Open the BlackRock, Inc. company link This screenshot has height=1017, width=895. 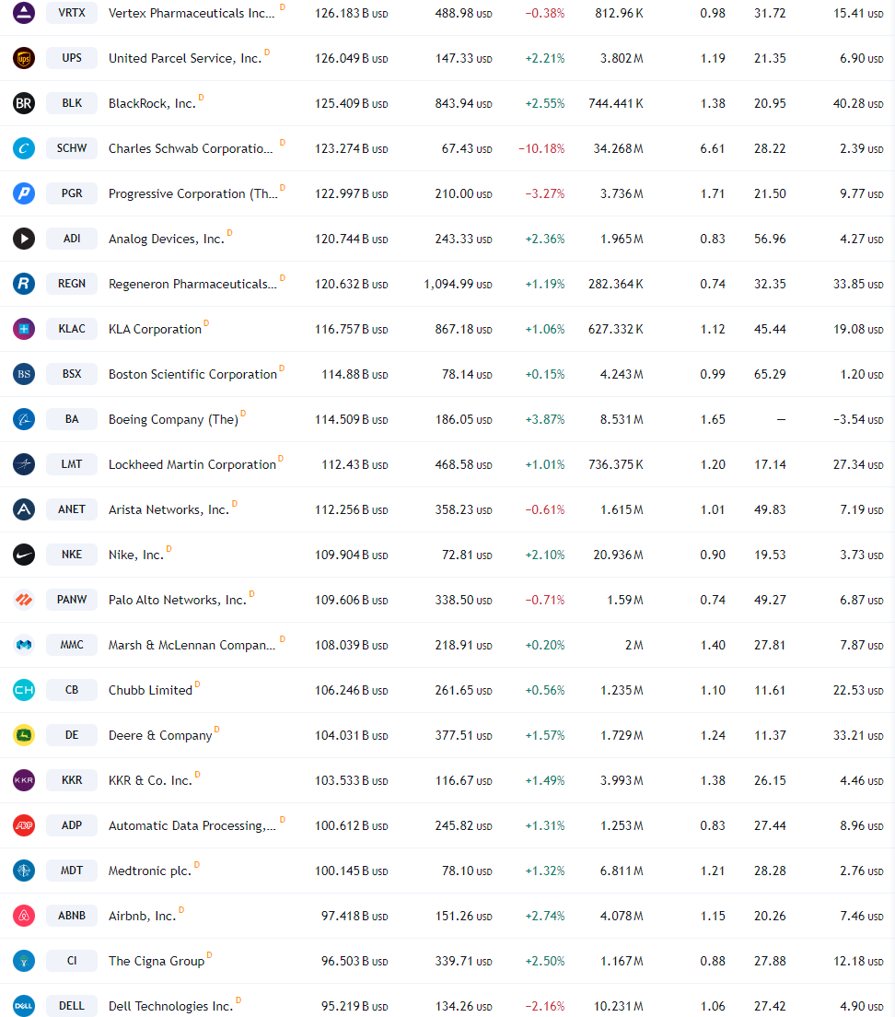pos(152,104)
